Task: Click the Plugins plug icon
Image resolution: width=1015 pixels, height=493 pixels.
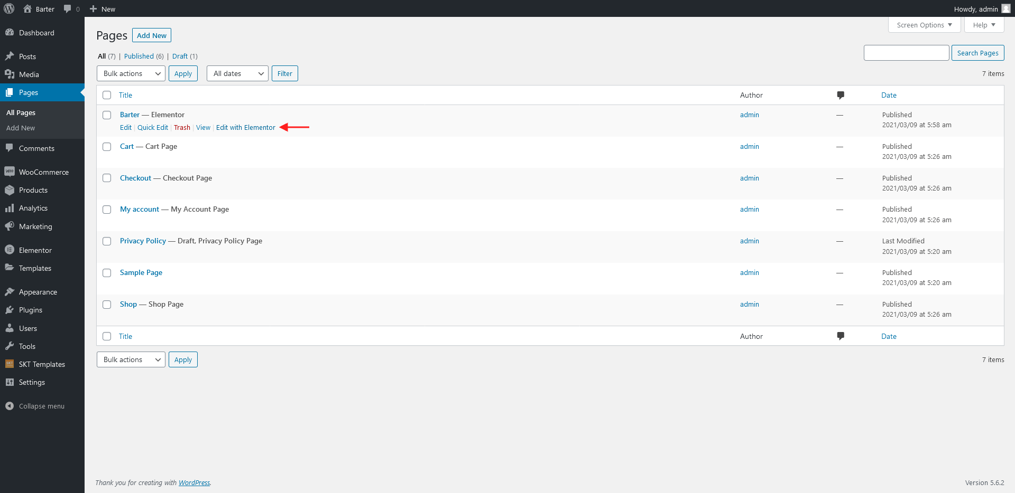Action: tap(10, 310)
